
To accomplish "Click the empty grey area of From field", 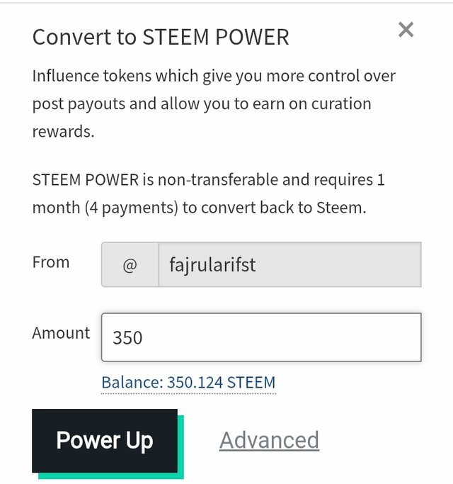I will [338, 264].
